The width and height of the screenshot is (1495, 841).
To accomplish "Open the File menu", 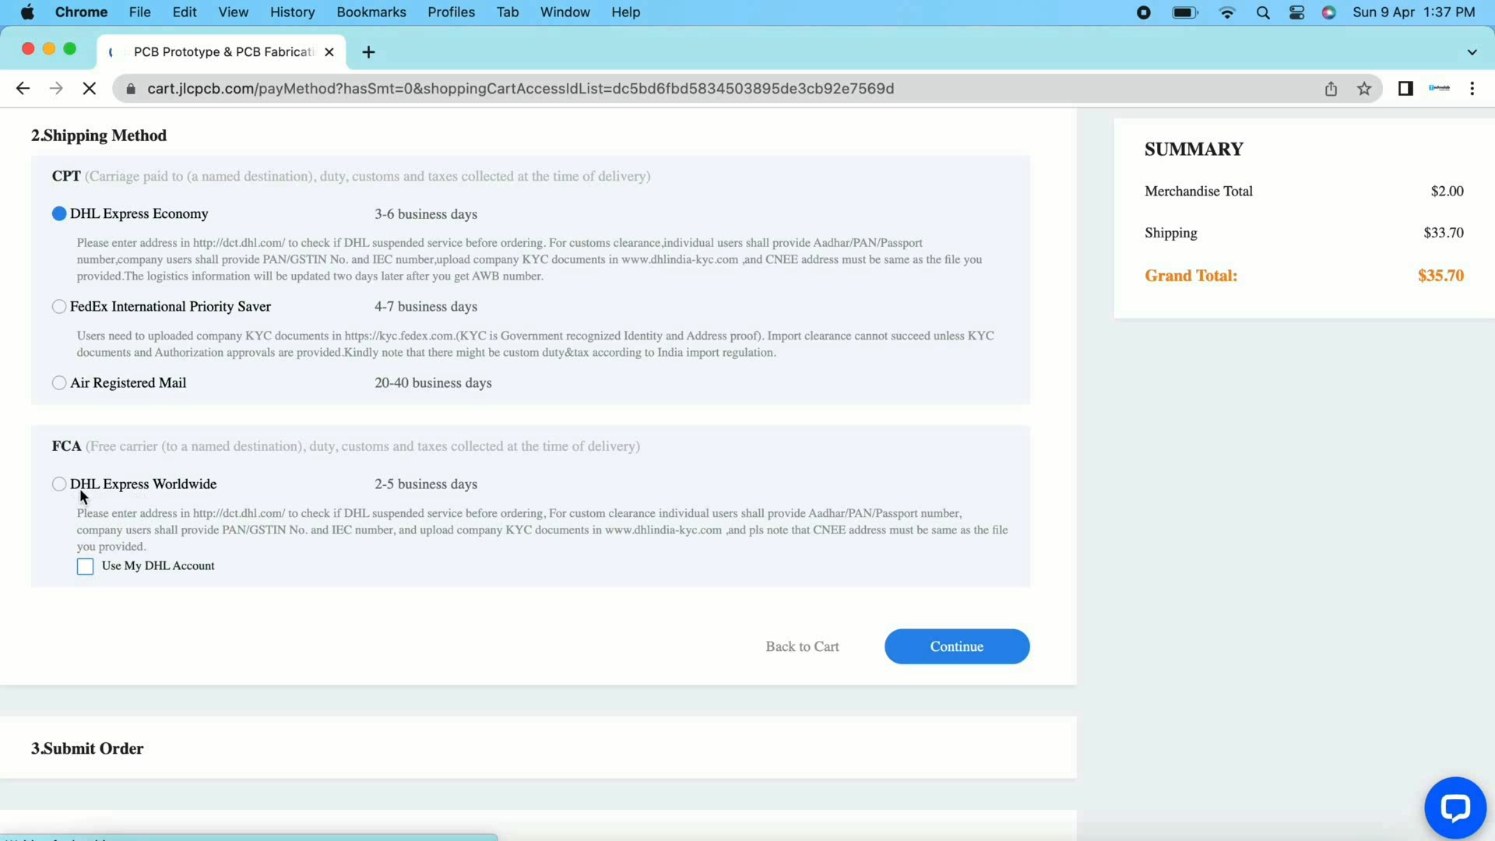I will point(140,12).
